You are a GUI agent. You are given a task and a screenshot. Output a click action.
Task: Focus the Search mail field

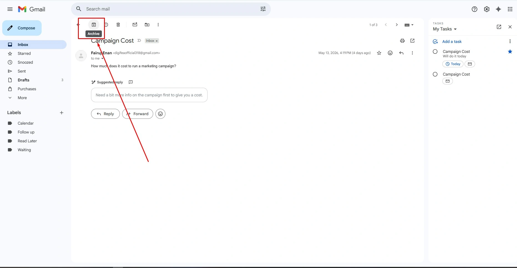click(171, 9)
